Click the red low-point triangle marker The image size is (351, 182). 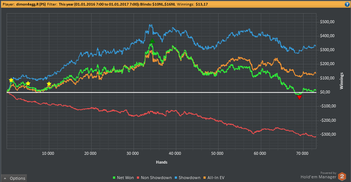(299, 97)
